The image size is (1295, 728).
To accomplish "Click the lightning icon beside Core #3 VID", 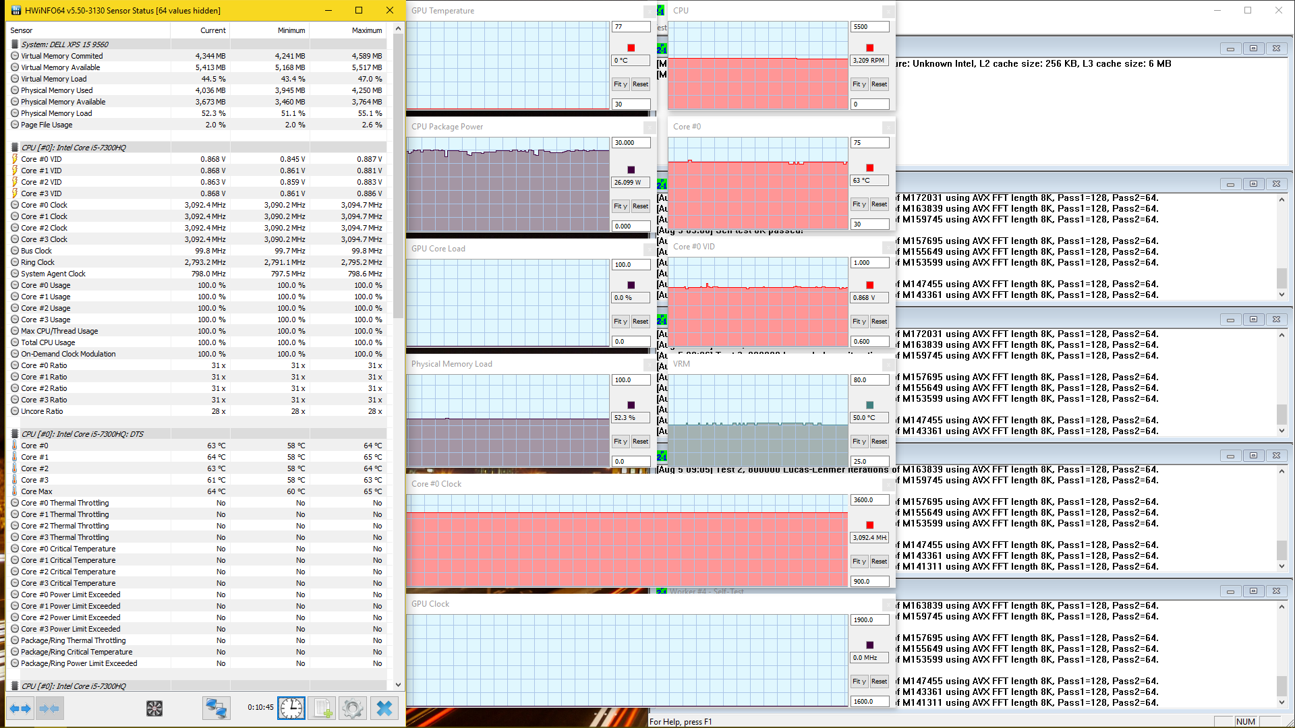I will click(15, 193).
